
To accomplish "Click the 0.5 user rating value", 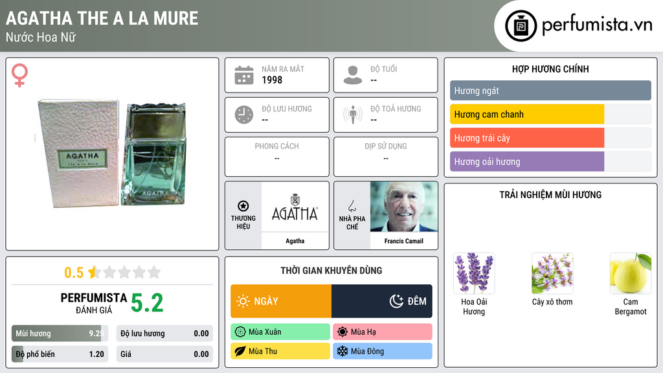I will (74, 273).
